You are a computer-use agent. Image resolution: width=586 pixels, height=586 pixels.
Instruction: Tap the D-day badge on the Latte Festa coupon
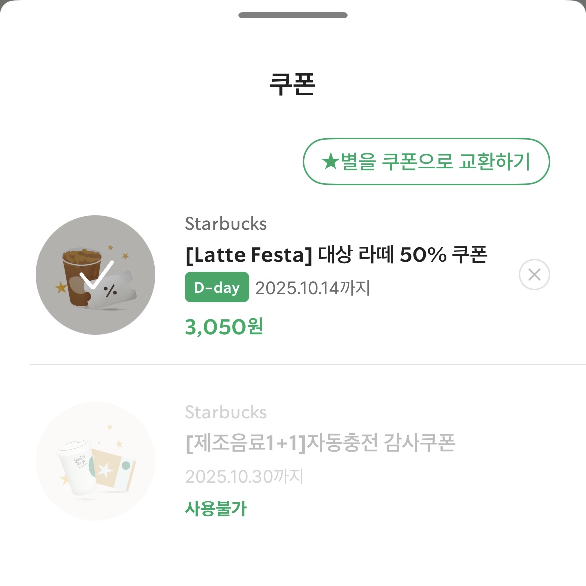[x=217, y=287]
